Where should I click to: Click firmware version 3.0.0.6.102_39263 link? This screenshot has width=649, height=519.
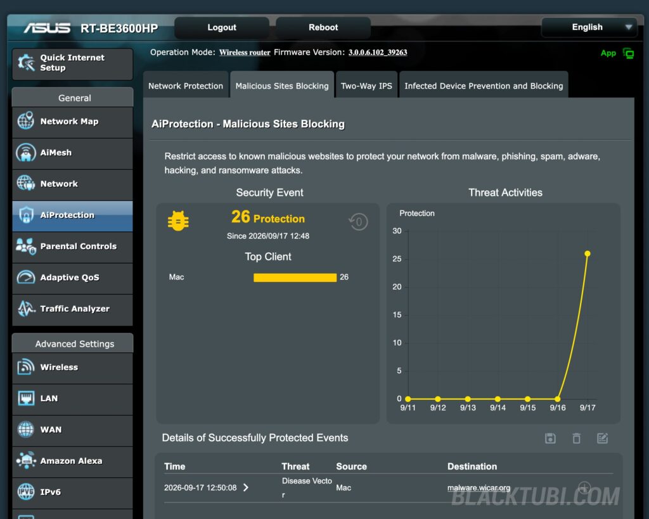pyautogui.click(x=378, y=53)
